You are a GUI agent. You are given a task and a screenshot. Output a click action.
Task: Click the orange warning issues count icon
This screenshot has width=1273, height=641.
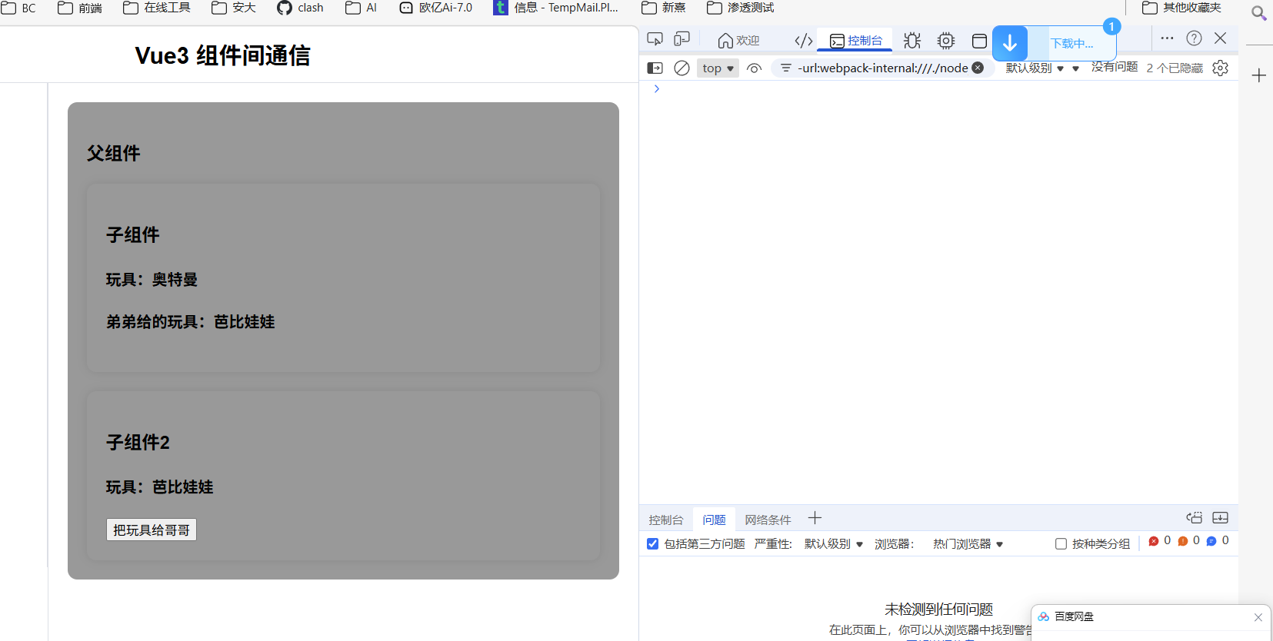pyautogui.click(x=1183, y=541)
